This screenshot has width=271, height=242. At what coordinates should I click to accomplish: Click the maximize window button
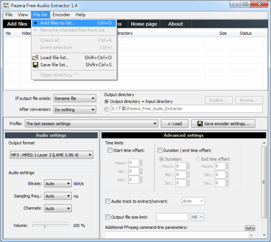(x=245, y=5)
